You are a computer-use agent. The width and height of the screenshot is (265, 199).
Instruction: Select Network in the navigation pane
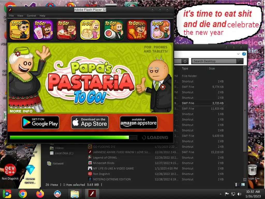(55, 163)
